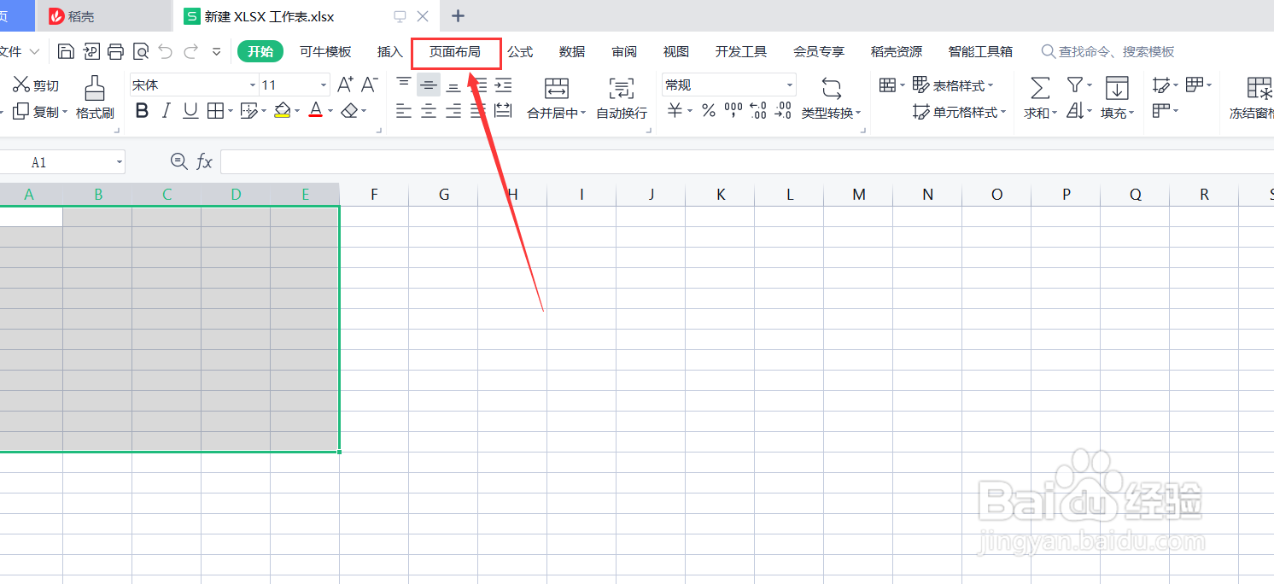This screenshot has height=584, width=1274.
Task: Click the Fill (填充) icon
Action: (x=1117, y=88)
